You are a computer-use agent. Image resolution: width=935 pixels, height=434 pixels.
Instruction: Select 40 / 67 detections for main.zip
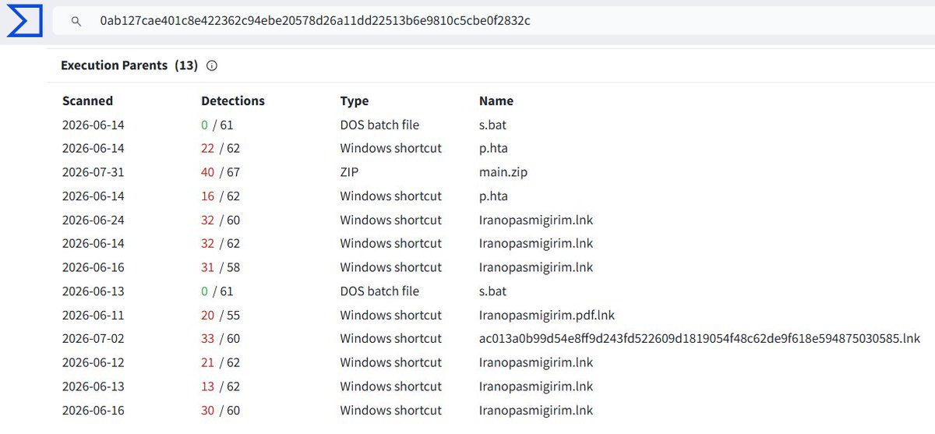point(221,172)
